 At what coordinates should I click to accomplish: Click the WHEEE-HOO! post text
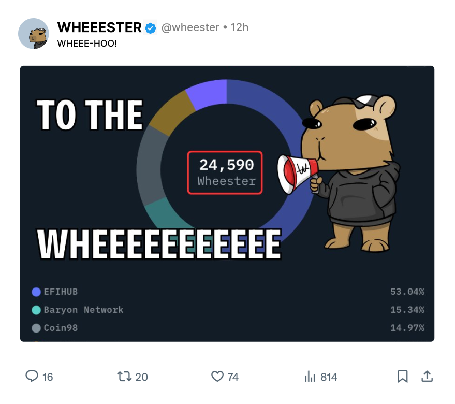87,44
